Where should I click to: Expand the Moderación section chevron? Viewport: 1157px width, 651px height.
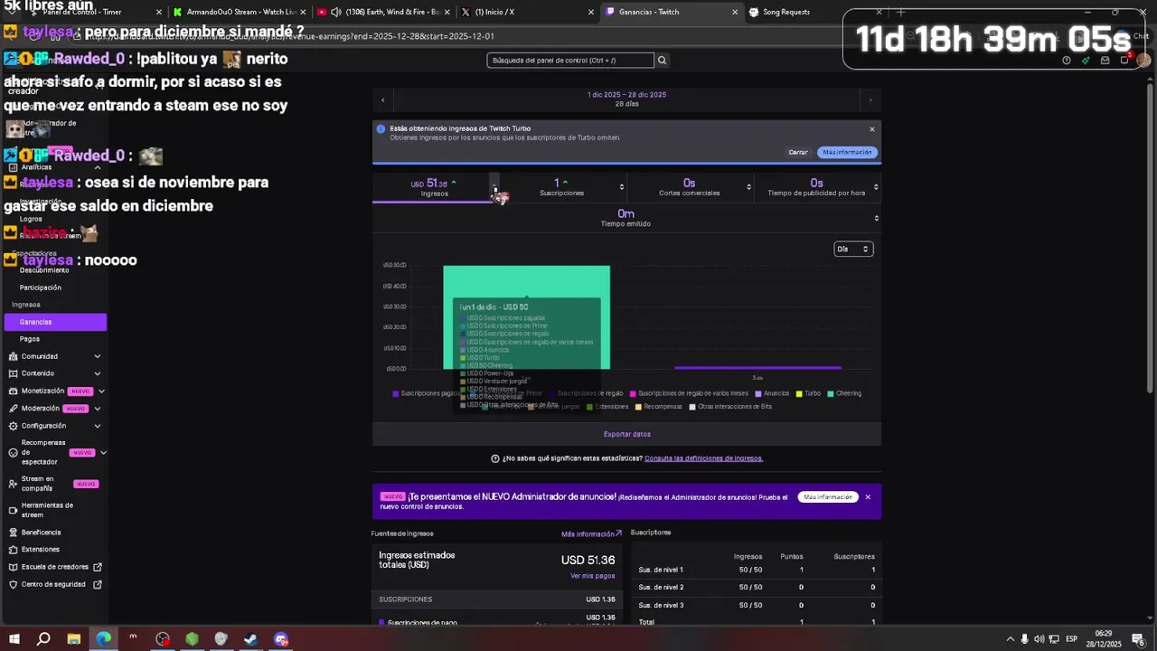(x=98, y=409)
